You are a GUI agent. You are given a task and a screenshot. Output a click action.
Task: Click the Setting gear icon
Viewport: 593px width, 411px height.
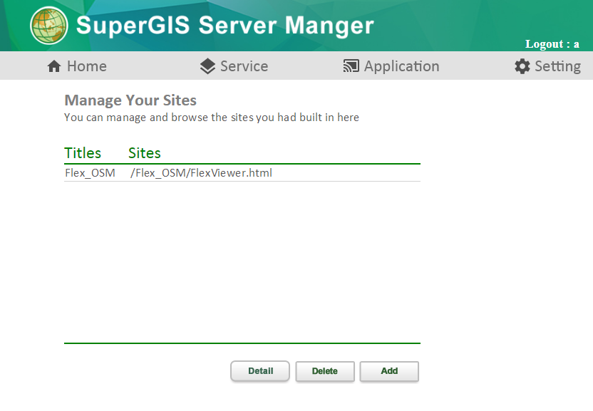(x=522, y=66)
